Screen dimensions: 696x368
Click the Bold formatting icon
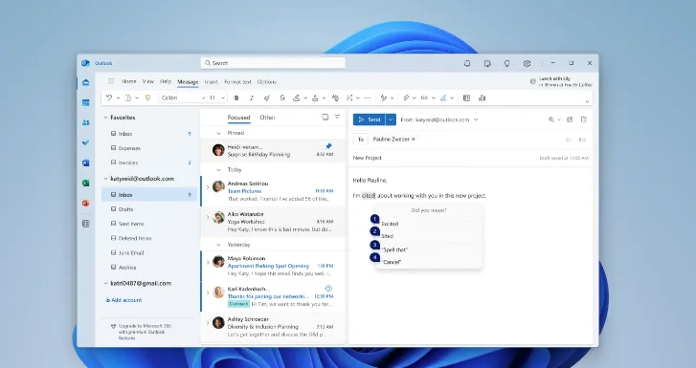pyautogui.click(x=236, y=98)
